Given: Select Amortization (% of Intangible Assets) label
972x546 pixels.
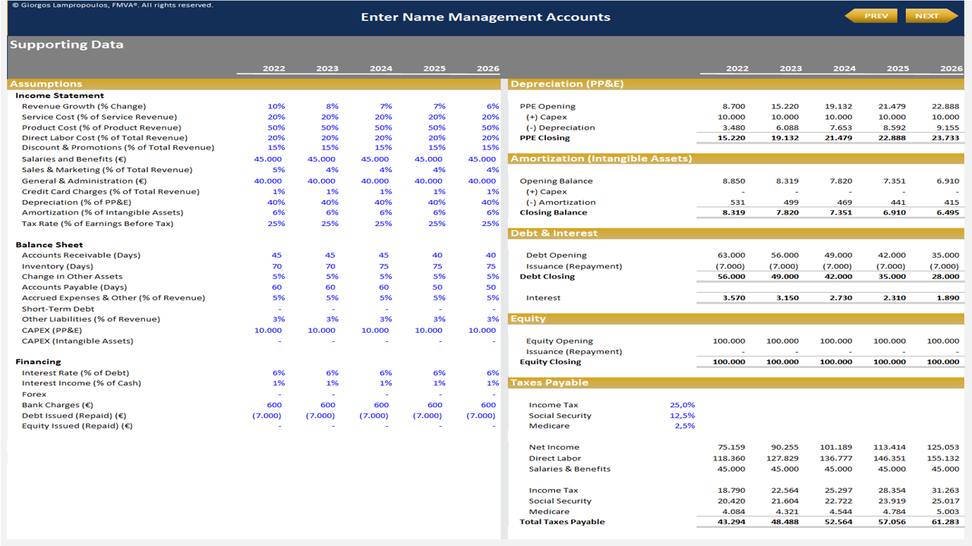Looking at the screenshot, I should (103, 213).
